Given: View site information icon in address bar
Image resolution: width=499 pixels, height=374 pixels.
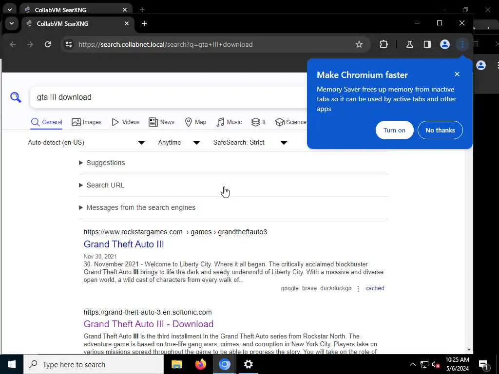Looking at the screenshot, I should [x=69, y=44].
